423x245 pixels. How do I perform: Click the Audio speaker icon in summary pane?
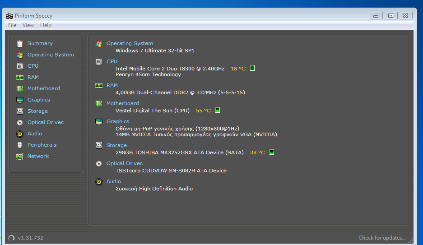99,182
